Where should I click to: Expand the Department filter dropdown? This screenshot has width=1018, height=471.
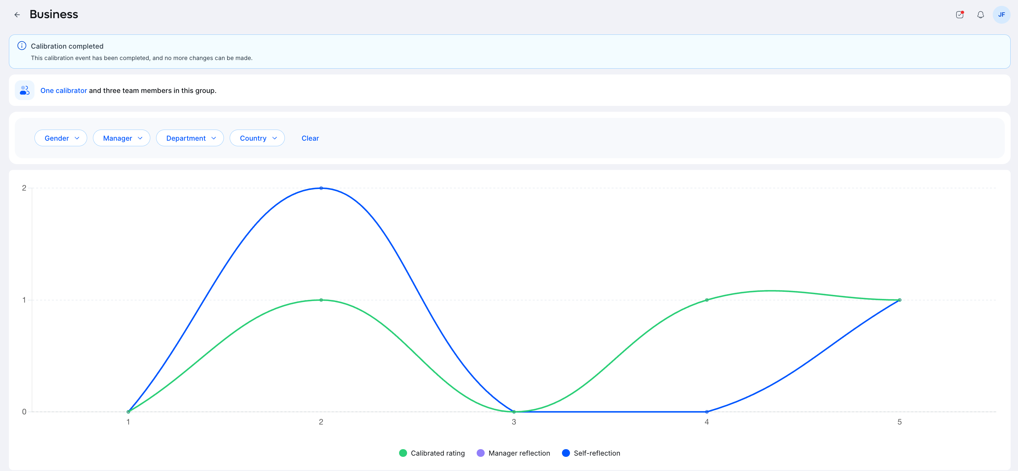pos(190,138)
